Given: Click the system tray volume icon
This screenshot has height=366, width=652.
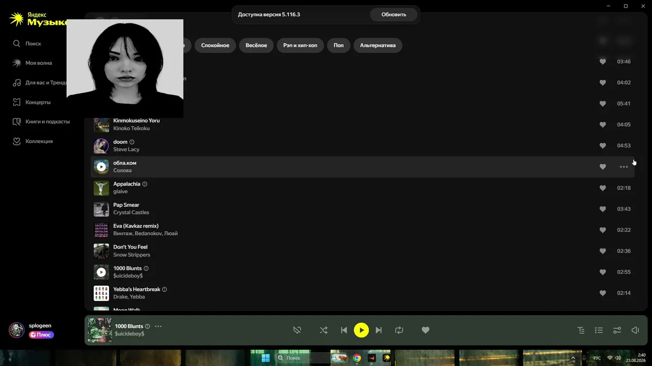Looking at the screenshot, I should [618, 358].
